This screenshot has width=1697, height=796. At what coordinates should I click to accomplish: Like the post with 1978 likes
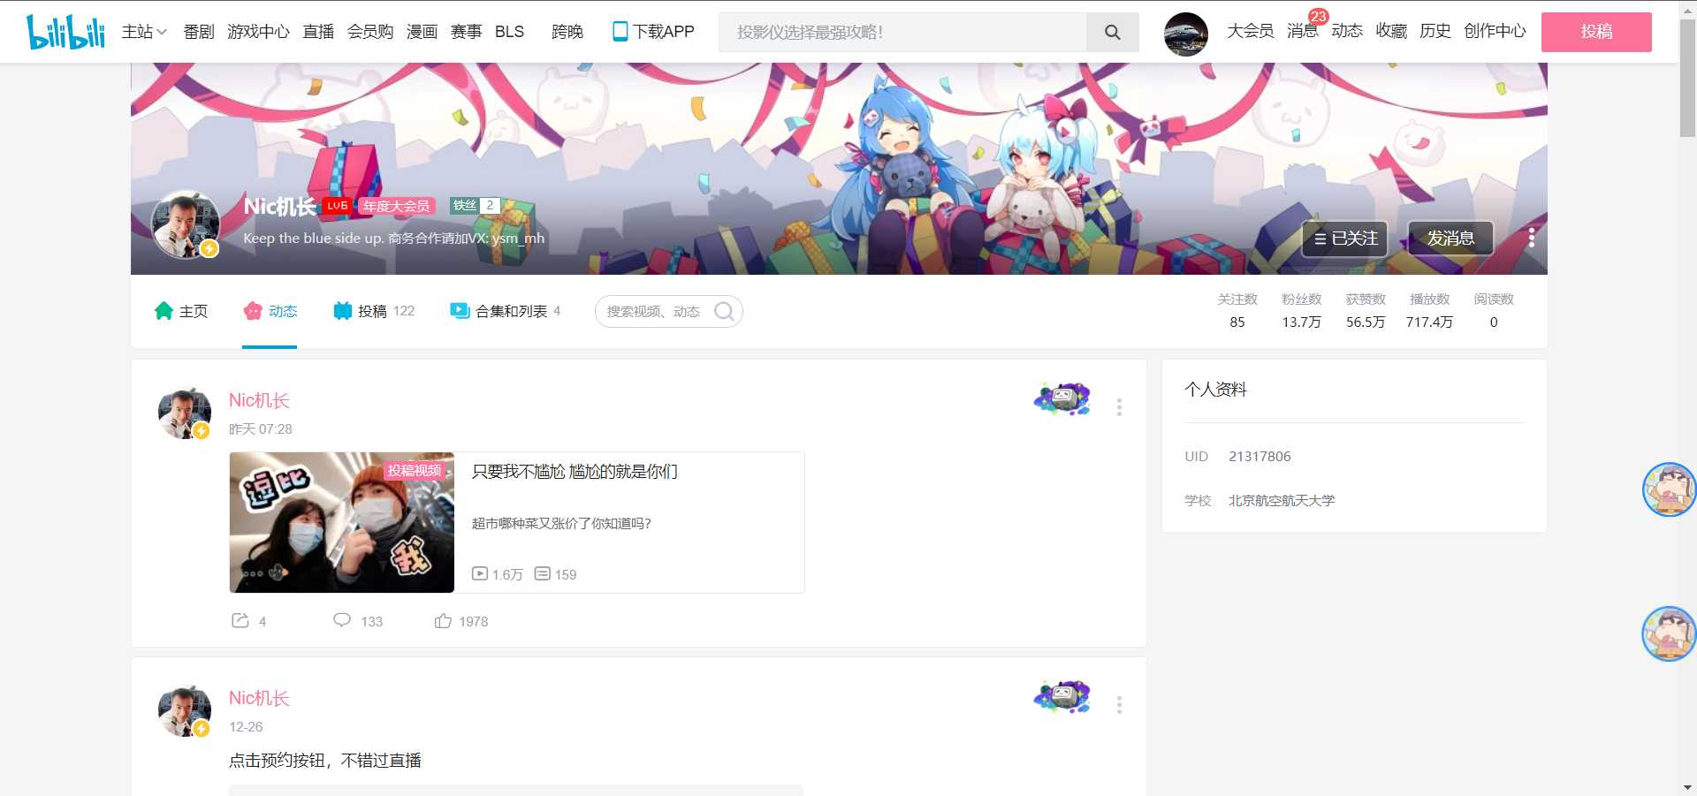[443, 621]
